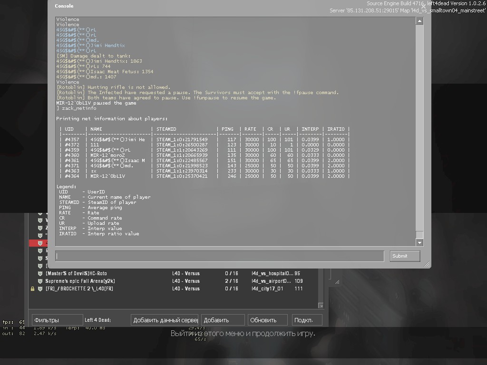
Task: Click the 'Isaac Meat Fetus: 1354' line
Action: (x=105, y=72)
